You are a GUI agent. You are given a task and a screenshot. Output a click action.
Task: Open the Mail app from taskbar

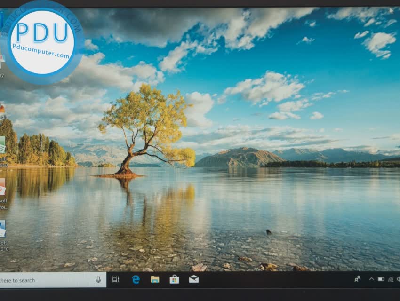point(194,280)
